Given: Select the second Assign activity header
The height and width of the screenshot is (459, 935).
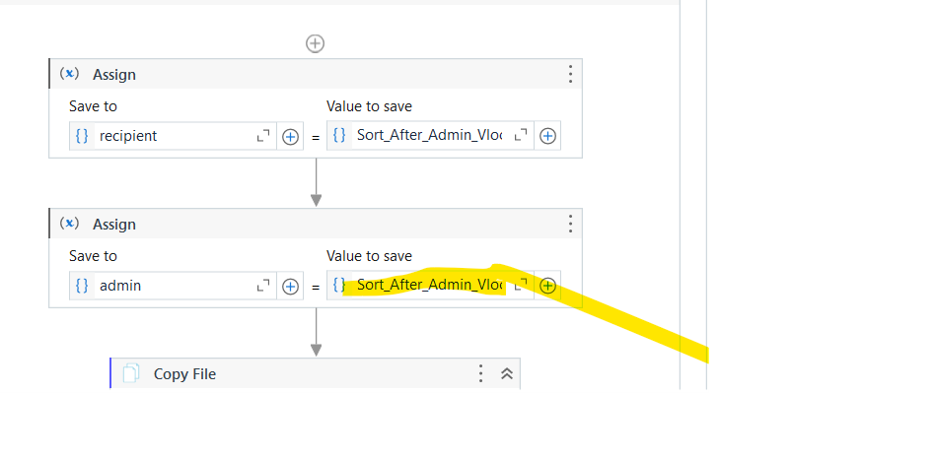Looking at the screenshot, I should 316,224.
